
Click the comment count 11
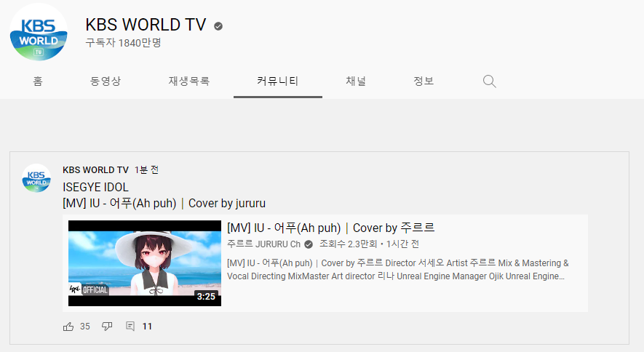click(x=147, y=326)
